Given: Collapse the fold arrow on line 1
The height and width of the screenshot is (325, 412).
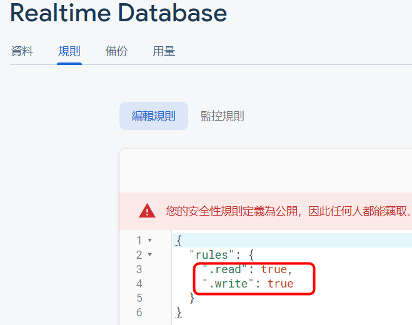Looking at the screenshot, I should click(150, 240).
